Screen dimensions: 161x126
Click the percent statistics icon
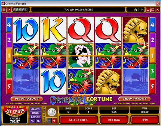coord(33,121)
